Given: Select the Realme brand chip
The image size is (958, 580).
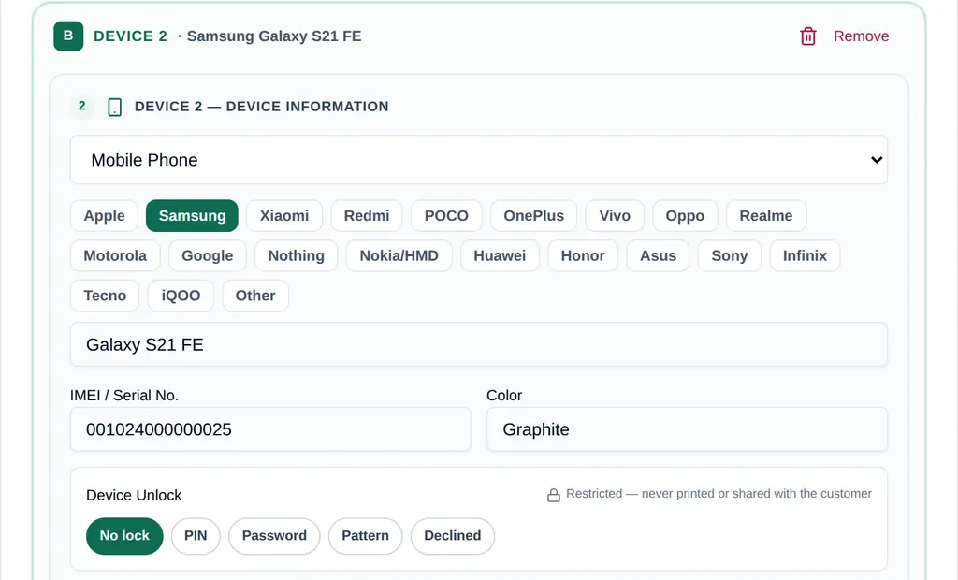Looking at the screenshot, I should pyautogui.click(x=766, y=216).
